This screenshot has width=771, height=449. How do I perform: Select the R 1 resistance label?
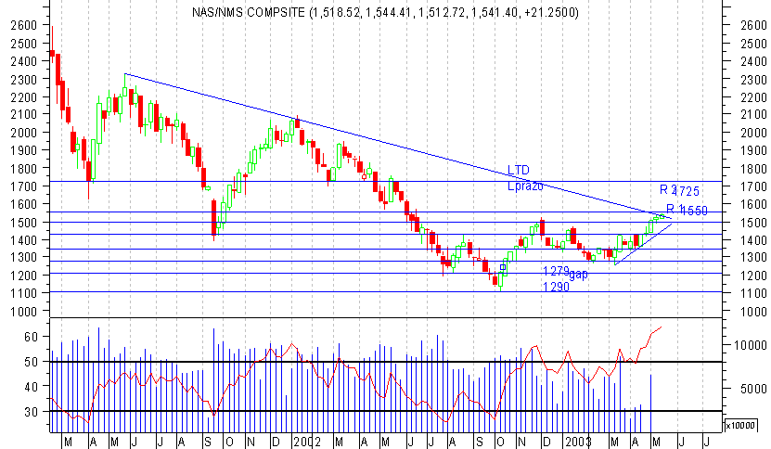click(x=675, y=208)
